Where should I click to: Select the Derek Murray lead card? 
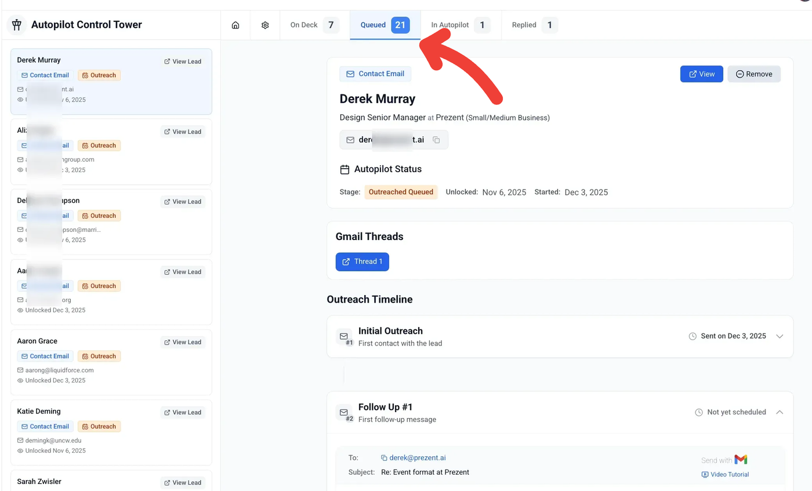point(111,81)
